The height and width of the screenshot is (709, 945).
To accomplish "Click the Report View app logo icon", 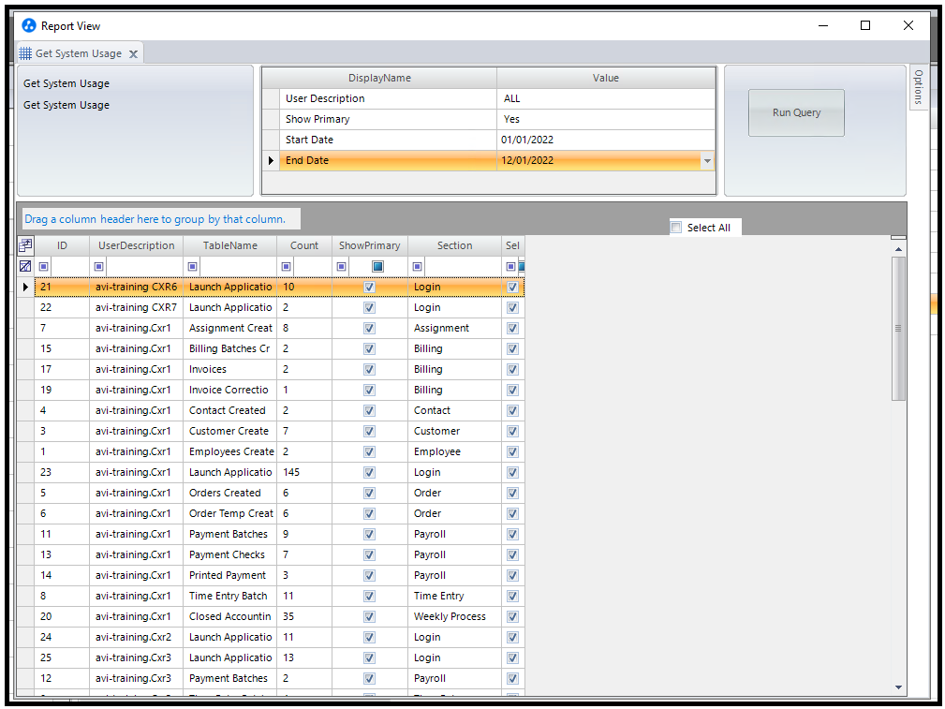I will [x=28, y=25].
